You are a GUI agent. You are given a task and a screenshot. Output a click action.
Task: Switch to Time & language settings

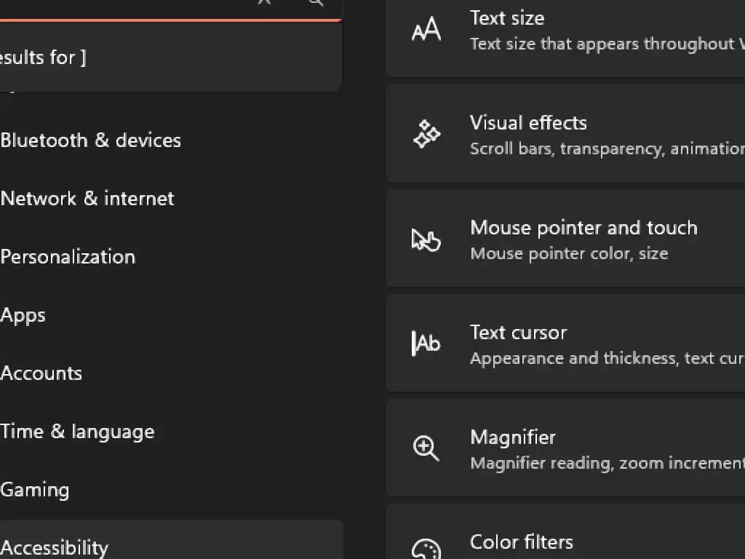pyautogui.click(x=77, y=432)
